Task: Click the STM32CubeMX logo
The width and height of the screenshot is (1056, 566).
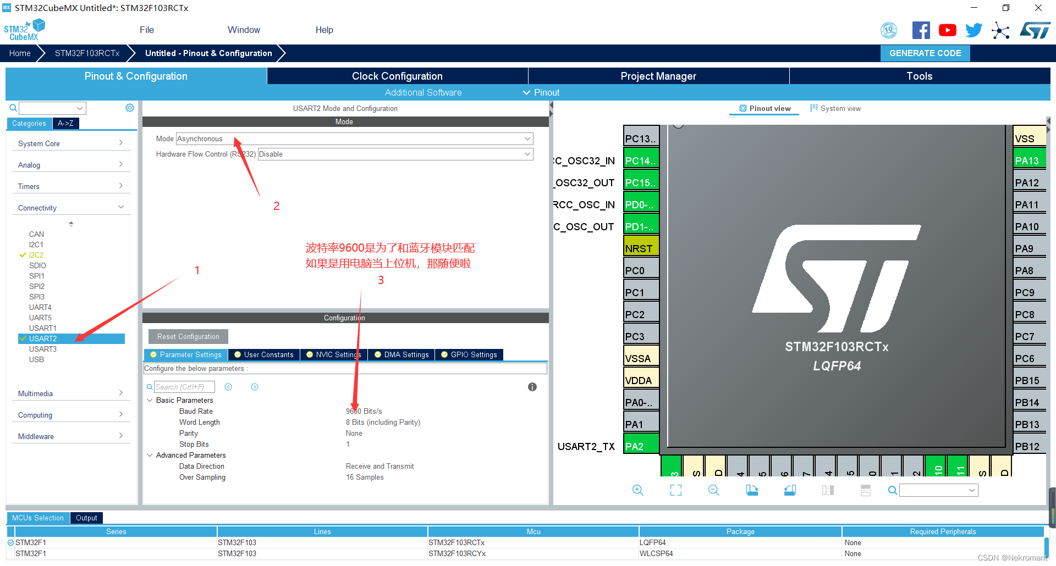Action: 25,30
